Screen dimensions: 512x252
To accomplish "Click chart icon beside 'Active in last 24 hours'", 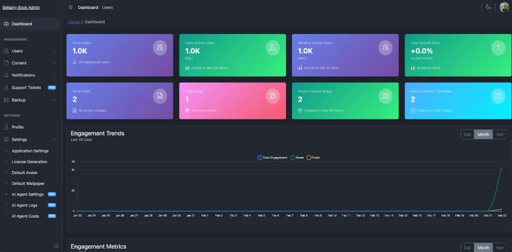I will pos(187,68).
